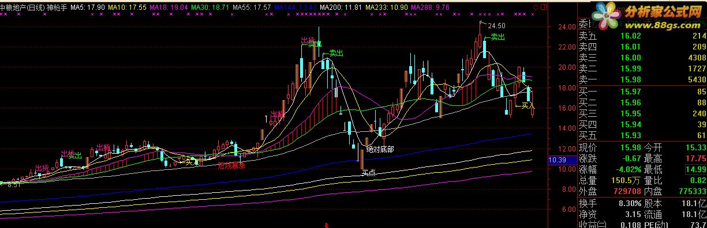Click the panel layout icon beside the diamond
The image size is (707, 228).
[x=544, y=7]
